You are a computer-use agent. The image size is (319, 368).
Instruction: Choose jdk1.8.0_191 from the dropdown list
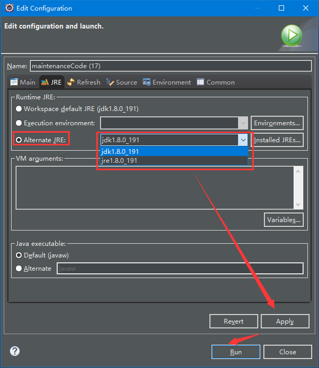(174, 151)
